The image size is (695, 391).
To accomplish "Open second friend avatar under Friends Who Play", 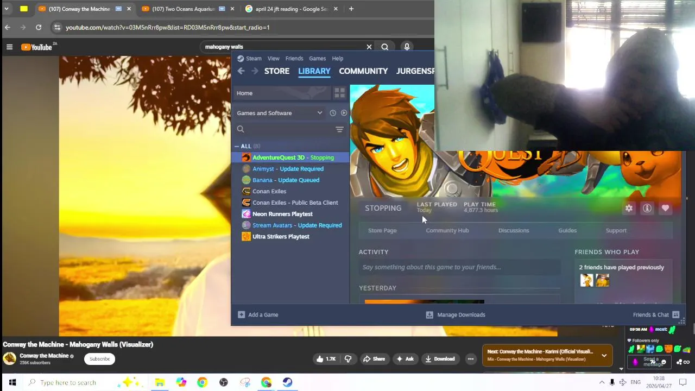I will (603, 280).
